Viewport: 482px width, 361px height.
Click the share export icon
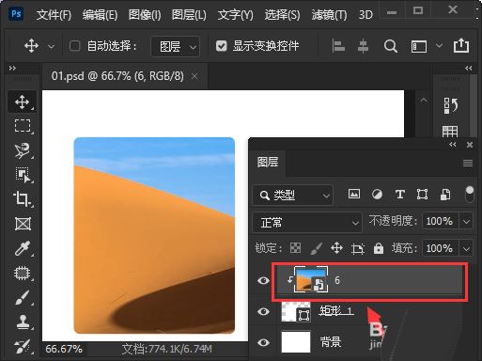[461, 45]
